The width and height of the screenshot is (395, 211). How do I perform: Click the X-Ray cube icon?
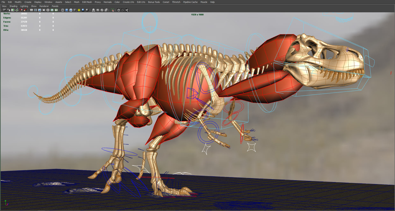[118, 10]
